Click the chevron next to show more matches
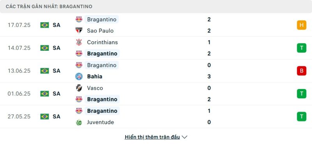 pos(184,137)
